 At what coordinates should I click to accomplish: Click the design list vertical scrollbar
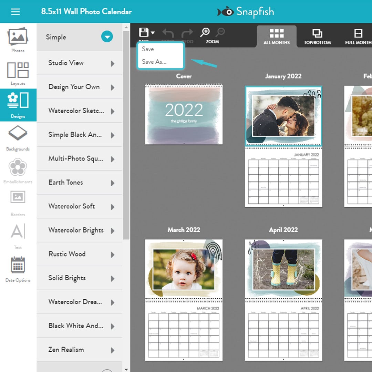coord(126,138)
